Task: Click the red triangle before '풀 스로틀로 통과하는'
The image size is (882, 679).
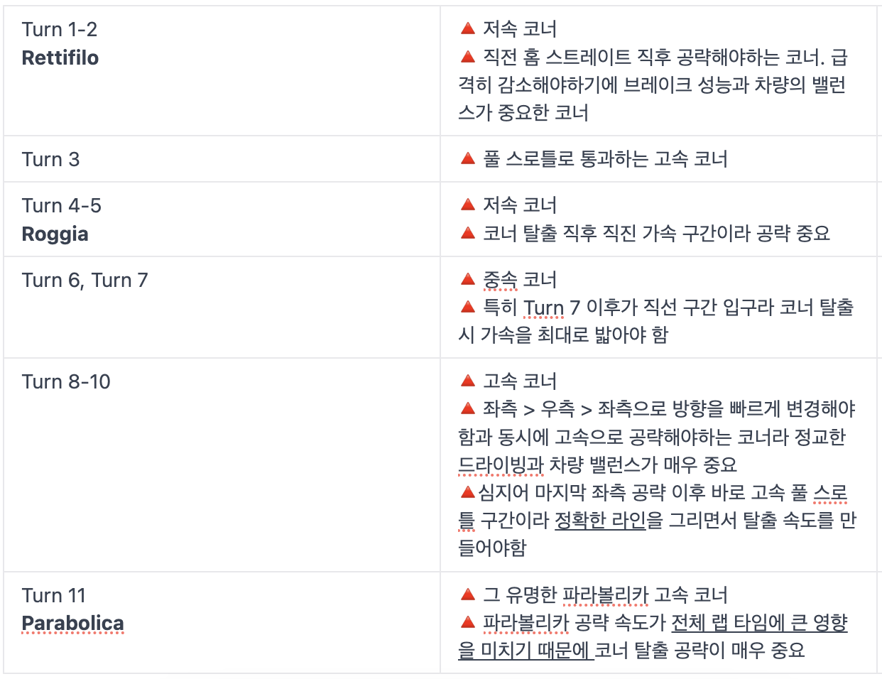Action: tap(467, 158)
